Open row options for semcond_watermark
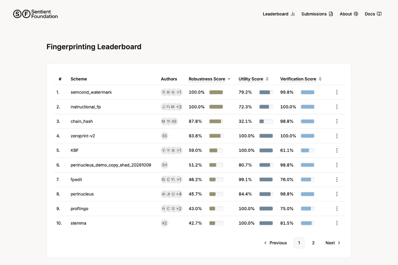 click(337, 92)
